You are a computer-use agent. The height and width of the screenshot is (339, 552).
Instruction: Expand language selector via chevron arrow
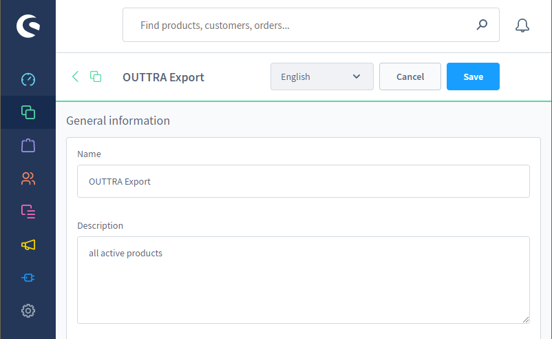coord(357,76)
